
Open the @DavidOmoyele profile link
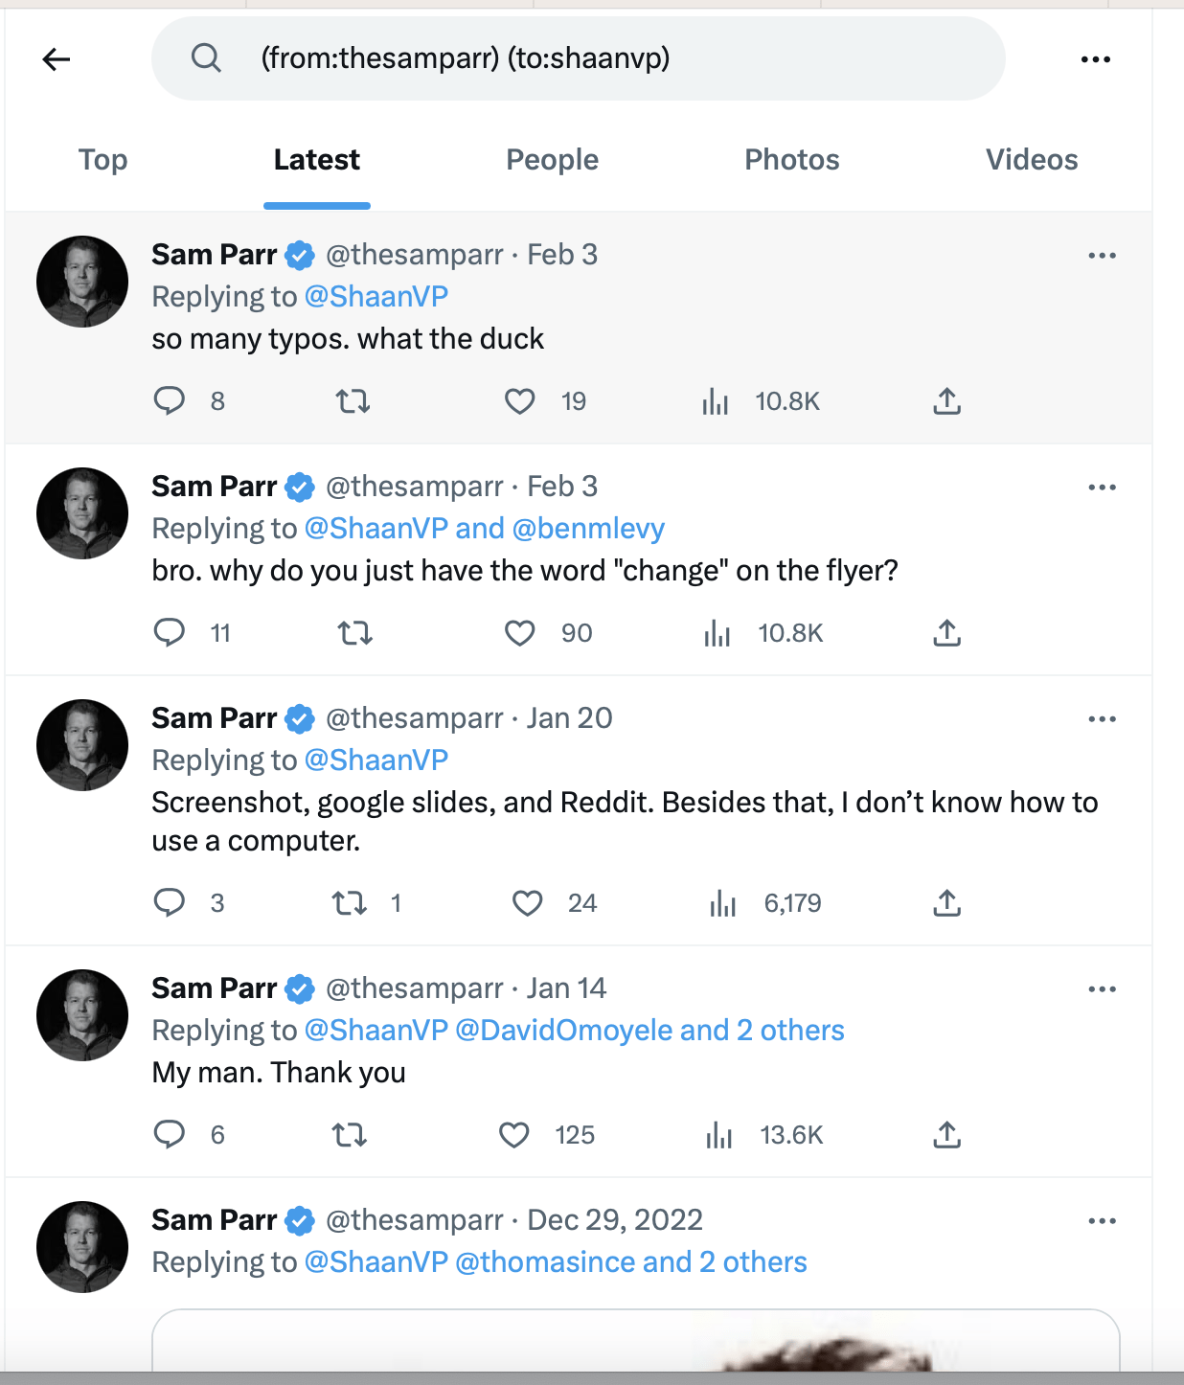click(x=563, y=1031)
